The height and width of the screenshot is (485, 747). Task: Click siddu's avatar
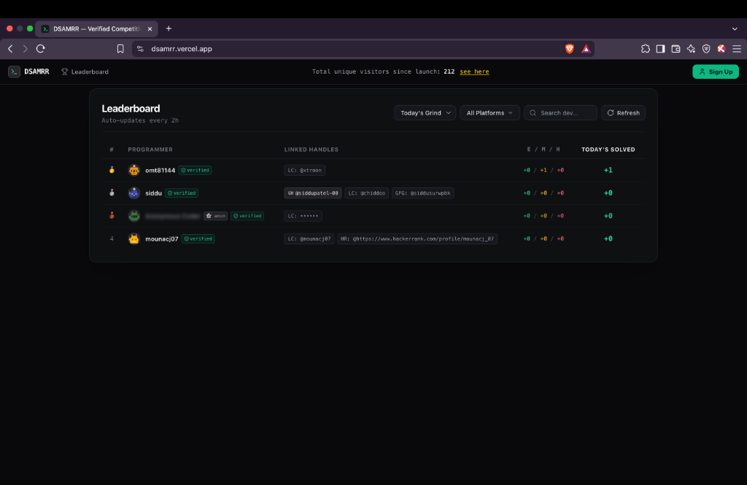click(x=134, y=193)
